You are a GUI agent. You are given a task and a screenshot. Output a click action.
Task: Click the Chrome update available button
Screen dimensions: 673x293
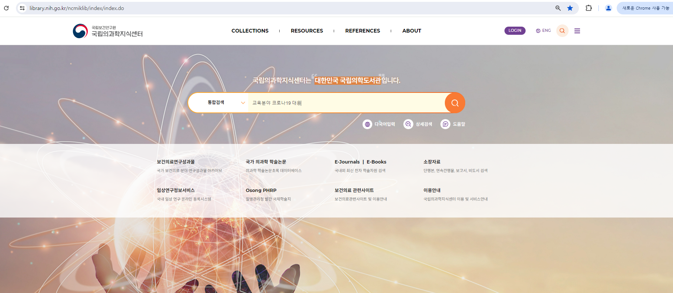(645, 8)
